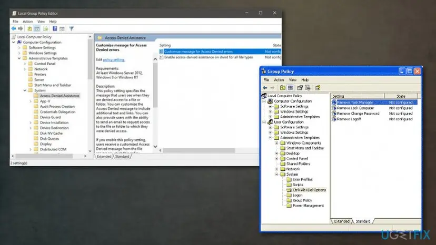Switch to Extended tab in Local Group Policy Editor
The height and width of the screenshot is (245, 436).
point(104,156)
